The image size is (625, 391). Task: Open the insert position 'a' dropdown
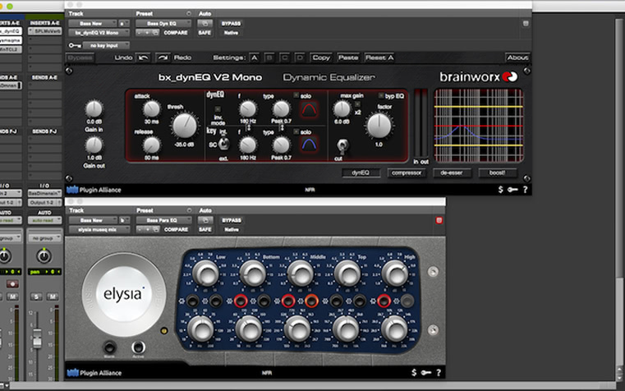click(x=124, y=24)
